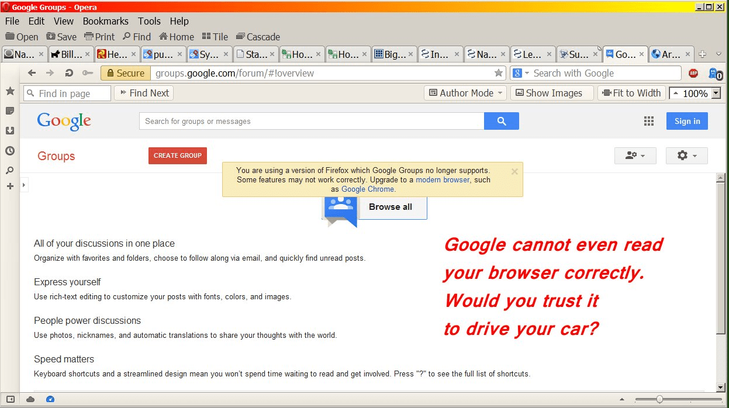Image resolution: width=729 pixels, height=408 pixels.
Task: Open the Edit menu
Action: pyautogui.click(x=36, y=21)
